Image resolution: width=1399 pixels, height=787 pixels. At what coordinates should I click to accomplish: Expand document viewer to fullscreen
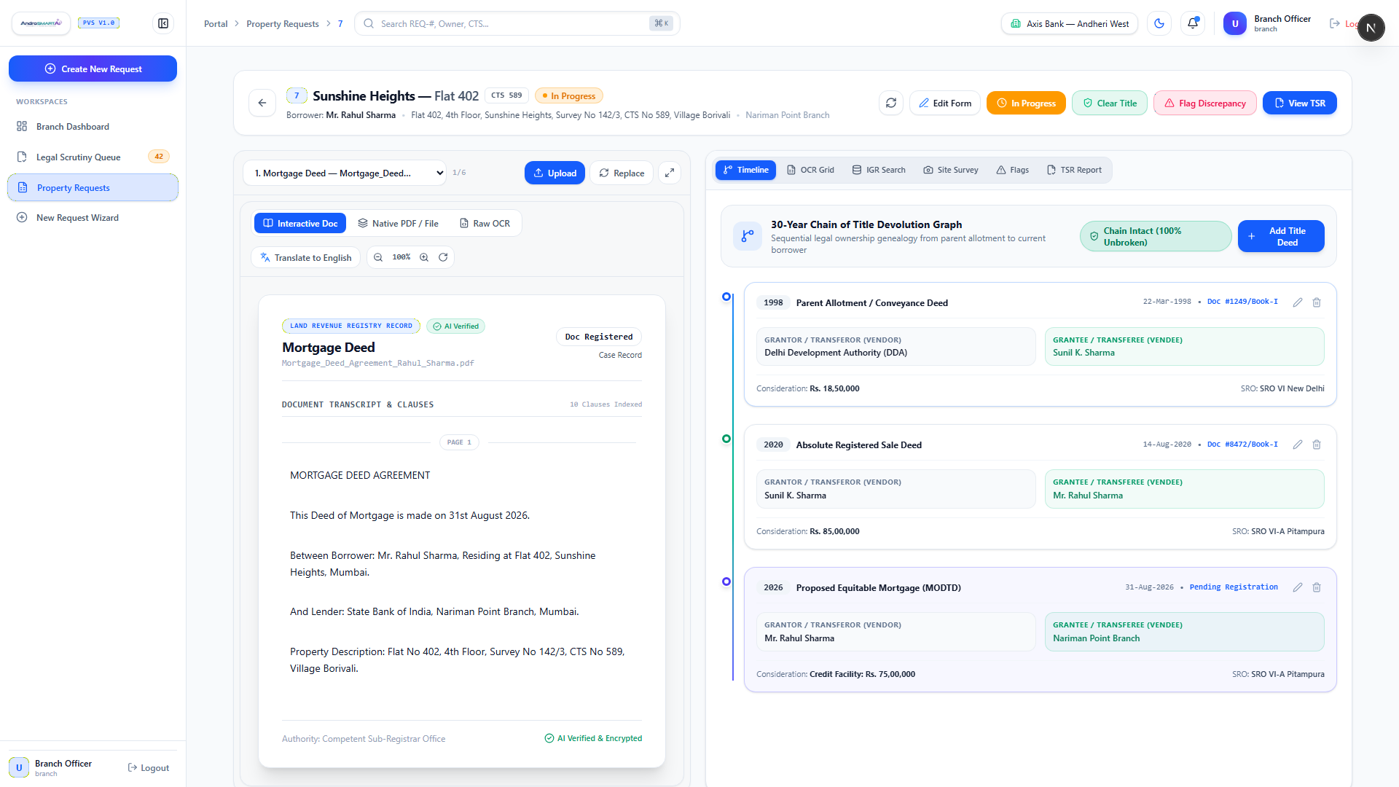[670, 173]
